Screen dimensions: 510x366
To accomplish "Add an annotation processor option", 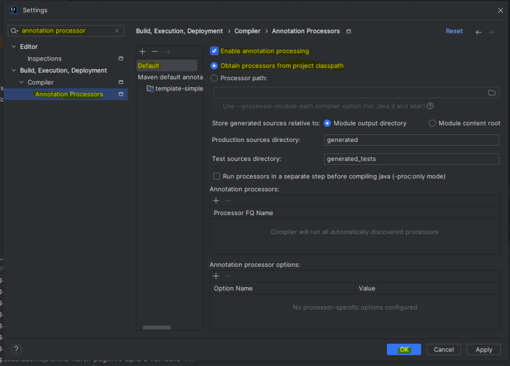I will click(x=216, y=276).
